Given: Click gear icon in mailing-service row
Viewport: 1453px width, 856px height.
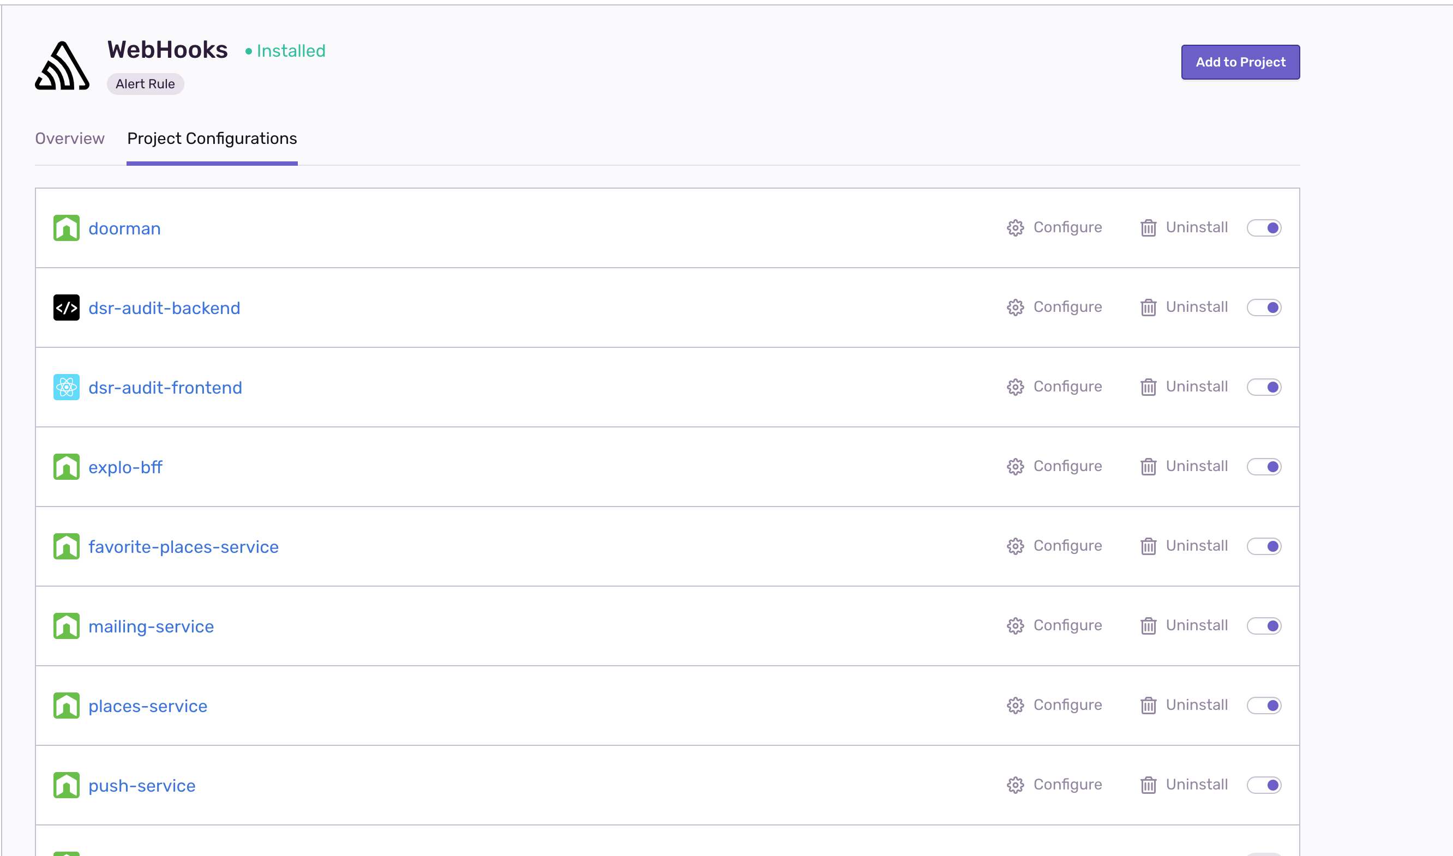Looking at the screenshot, I should (1015, 626).
